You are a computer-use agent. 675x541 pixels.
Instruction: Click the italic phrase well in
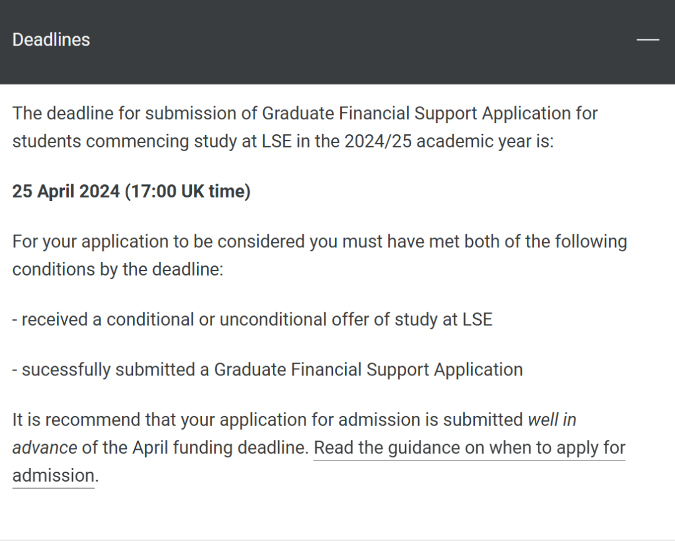tap(552, 420)
